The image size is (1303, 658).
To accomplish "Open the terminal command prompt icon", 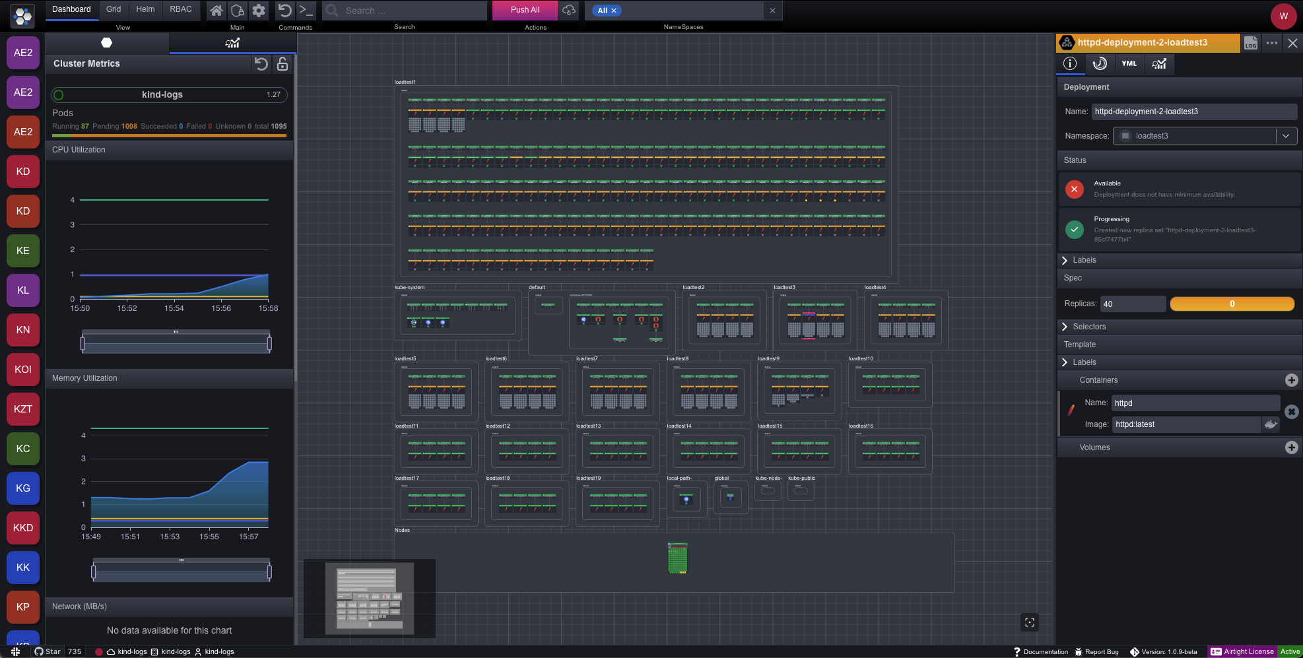I will (x=306, y=10).
